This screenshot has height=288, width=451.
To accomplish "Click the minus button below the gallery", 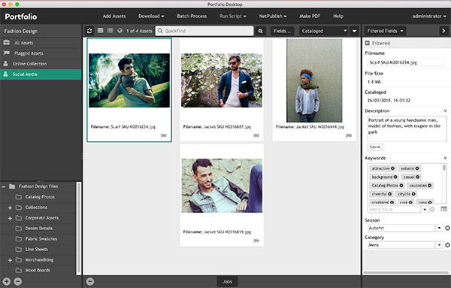I will coord(90,281).
